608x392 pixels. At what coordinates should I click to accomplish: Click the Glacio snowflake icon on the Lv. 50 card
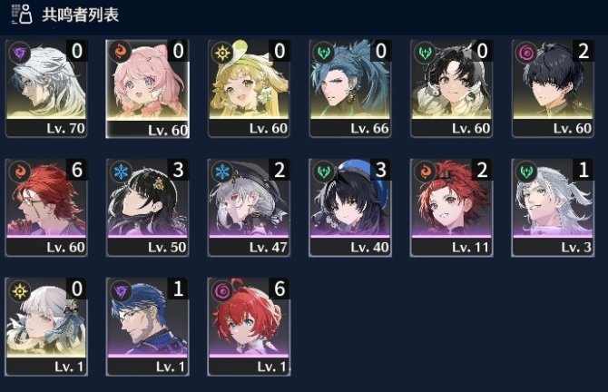coord(121,171)
